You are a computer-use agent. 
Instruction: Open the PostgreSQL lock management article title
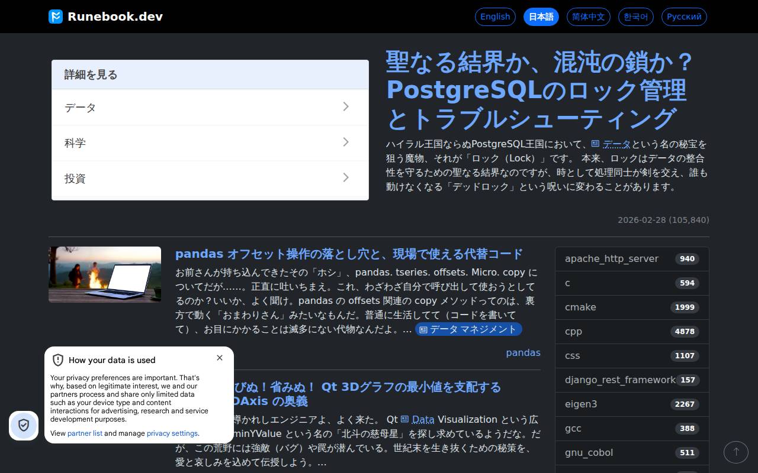pos(540,90)
